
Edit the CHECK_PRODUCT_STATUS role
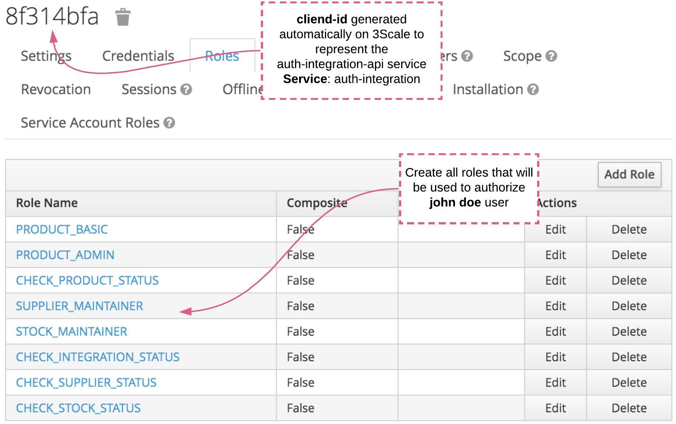(x=555, y=281)
